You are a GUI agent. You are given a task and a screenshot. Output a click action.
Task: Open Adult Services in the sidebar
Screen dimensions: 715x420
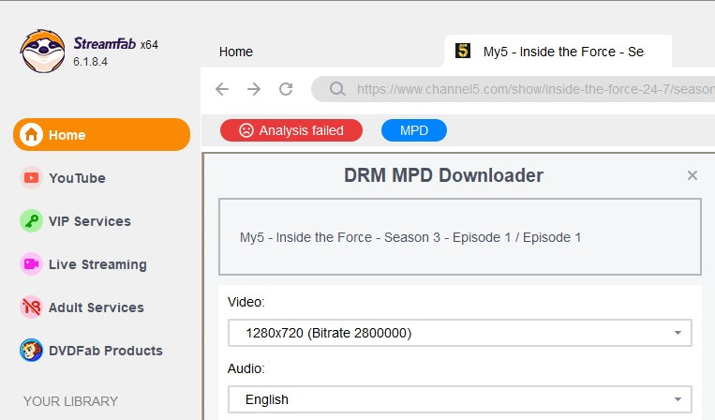point(96,307)
